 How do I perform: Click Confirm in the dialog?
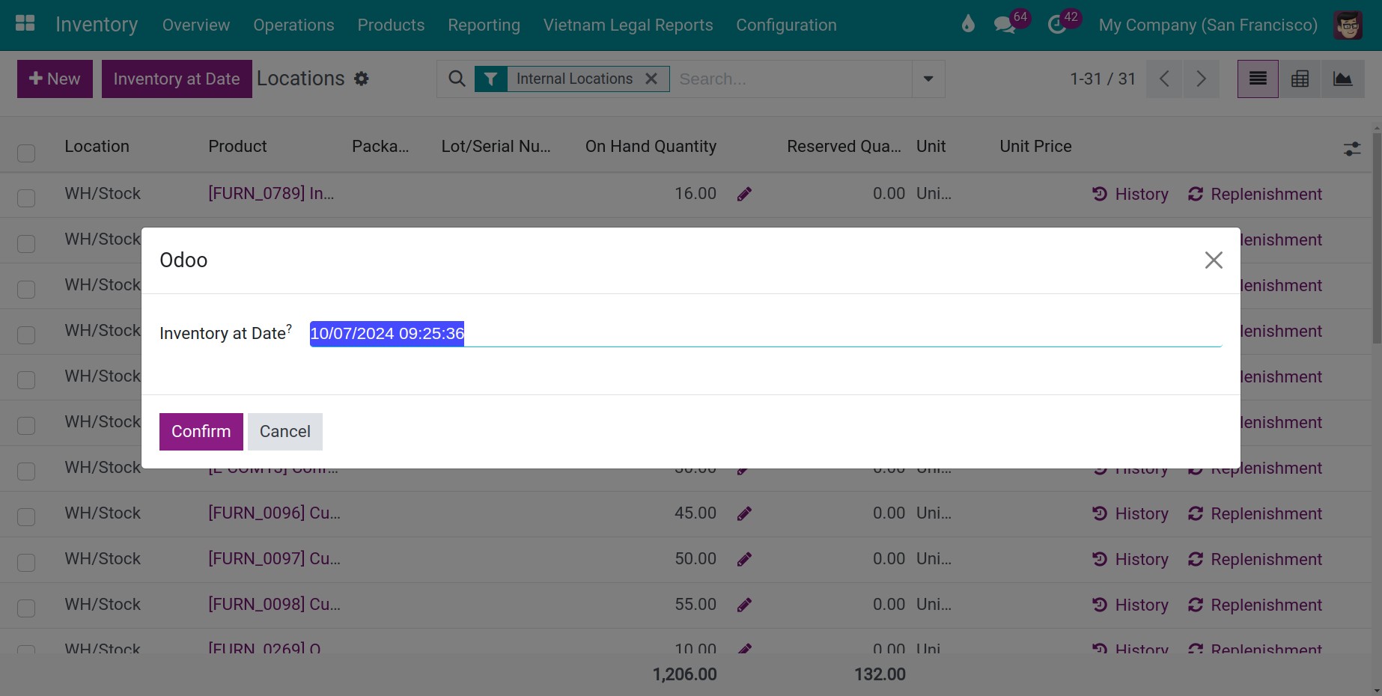(201, 432)
